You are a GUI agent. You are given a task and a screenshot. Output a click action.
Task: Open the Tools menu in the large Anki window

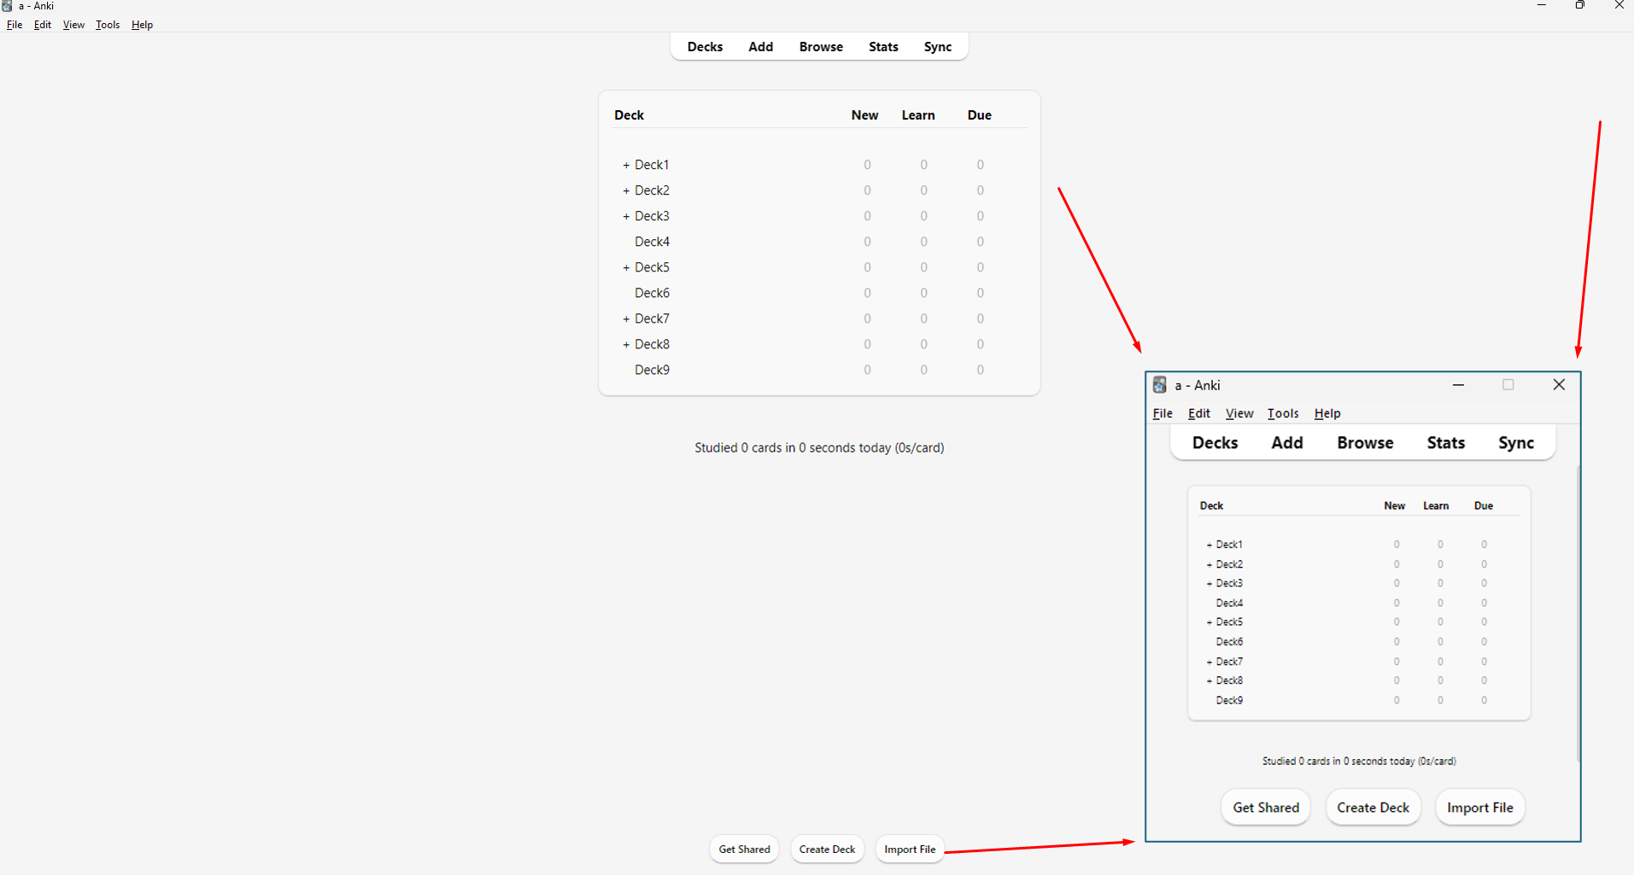pos(108,25)
